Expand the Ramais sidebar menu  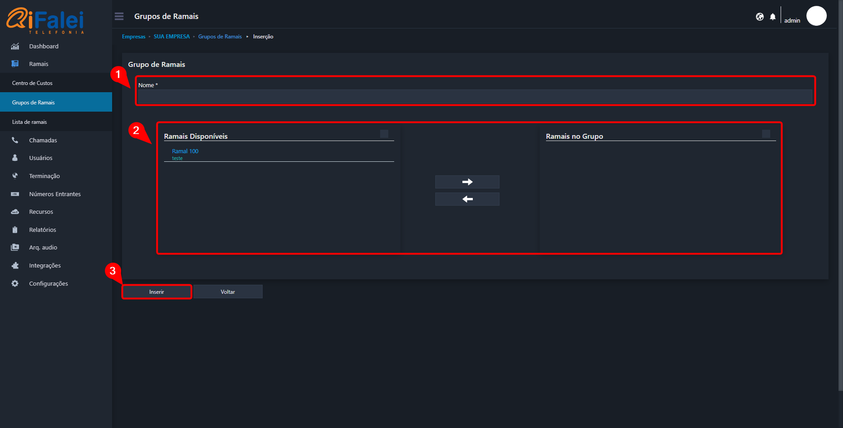click(39, 64)
